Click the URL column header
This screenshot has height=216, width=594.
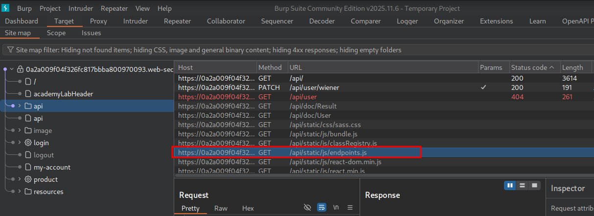tap(382, 67)
